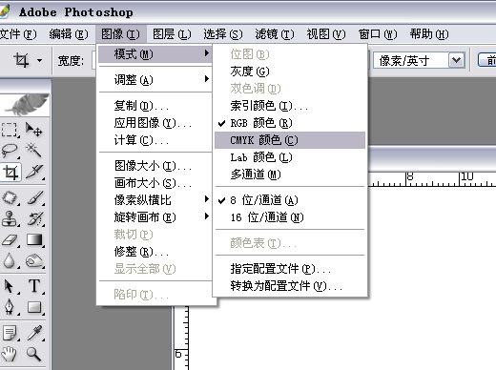Select the Gradient tool

point(33,240)
